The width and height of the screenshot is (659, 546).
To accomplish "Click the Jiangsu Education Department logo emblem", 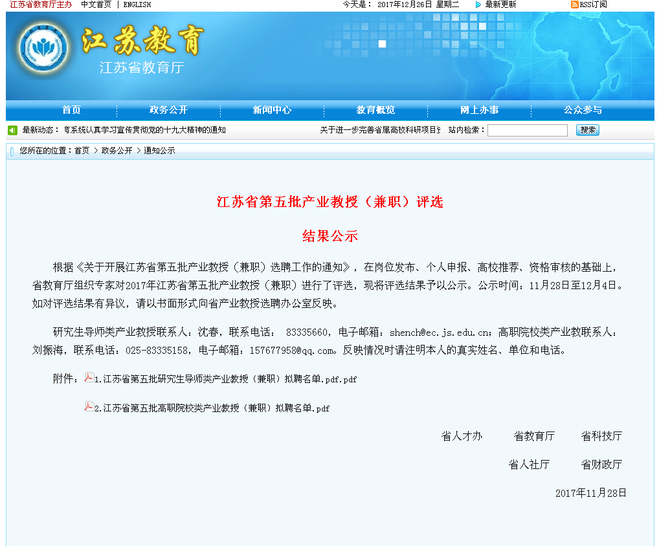I will tap(43, 49).
